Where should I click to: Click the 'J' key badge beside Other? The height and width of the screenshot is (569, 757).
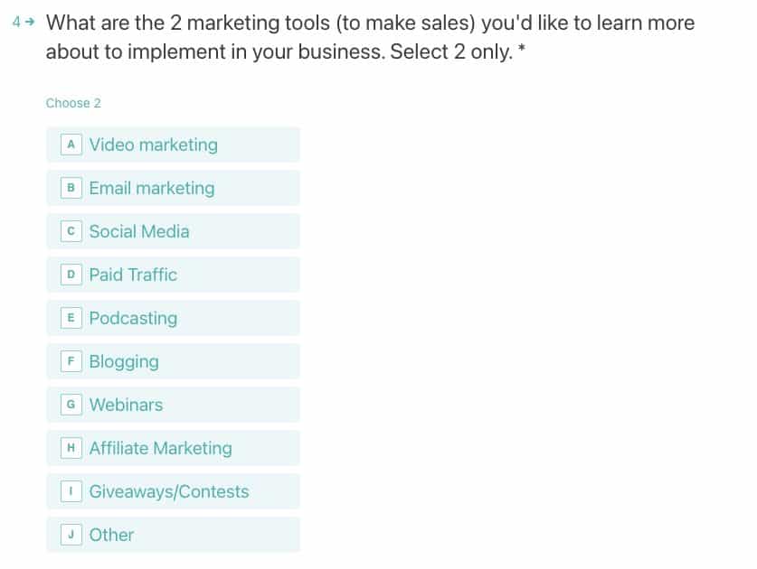pos(71,535)
